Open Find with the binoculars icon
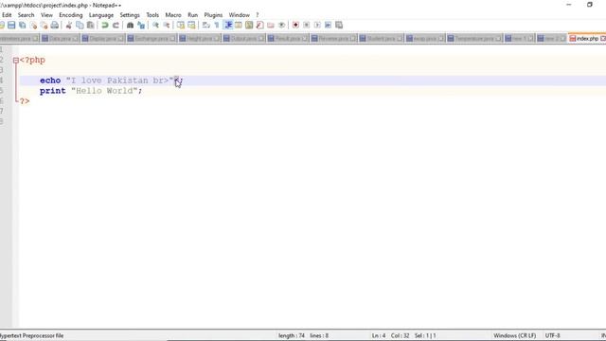Screen dimensions: 606x341 pyautogui.click(x=131, y=26)
